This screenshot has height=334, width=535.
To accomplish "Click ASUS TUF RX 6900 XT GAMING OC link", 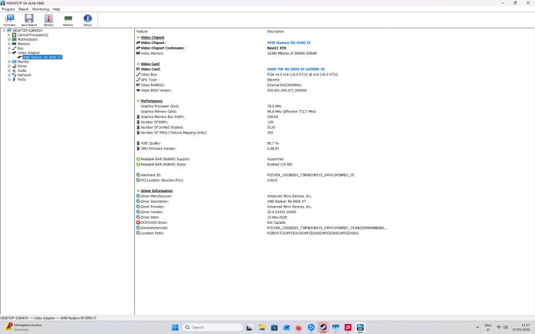I will coord(296,69).
